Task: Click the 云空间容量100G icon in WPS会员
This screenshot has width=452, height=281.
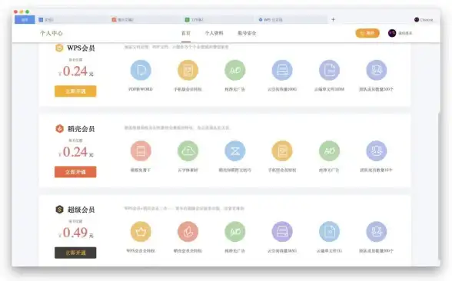Action: click(x=282, y=70)
